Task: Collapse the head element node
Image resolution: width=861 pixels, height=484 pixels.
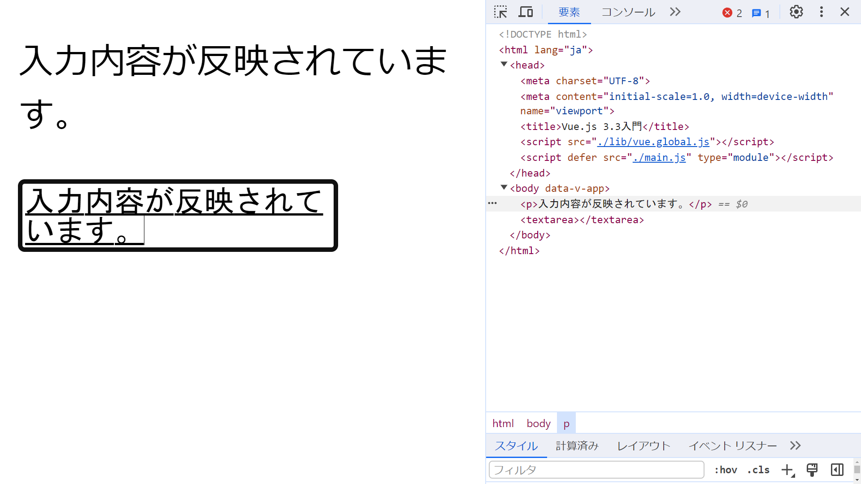Action: 504,65
